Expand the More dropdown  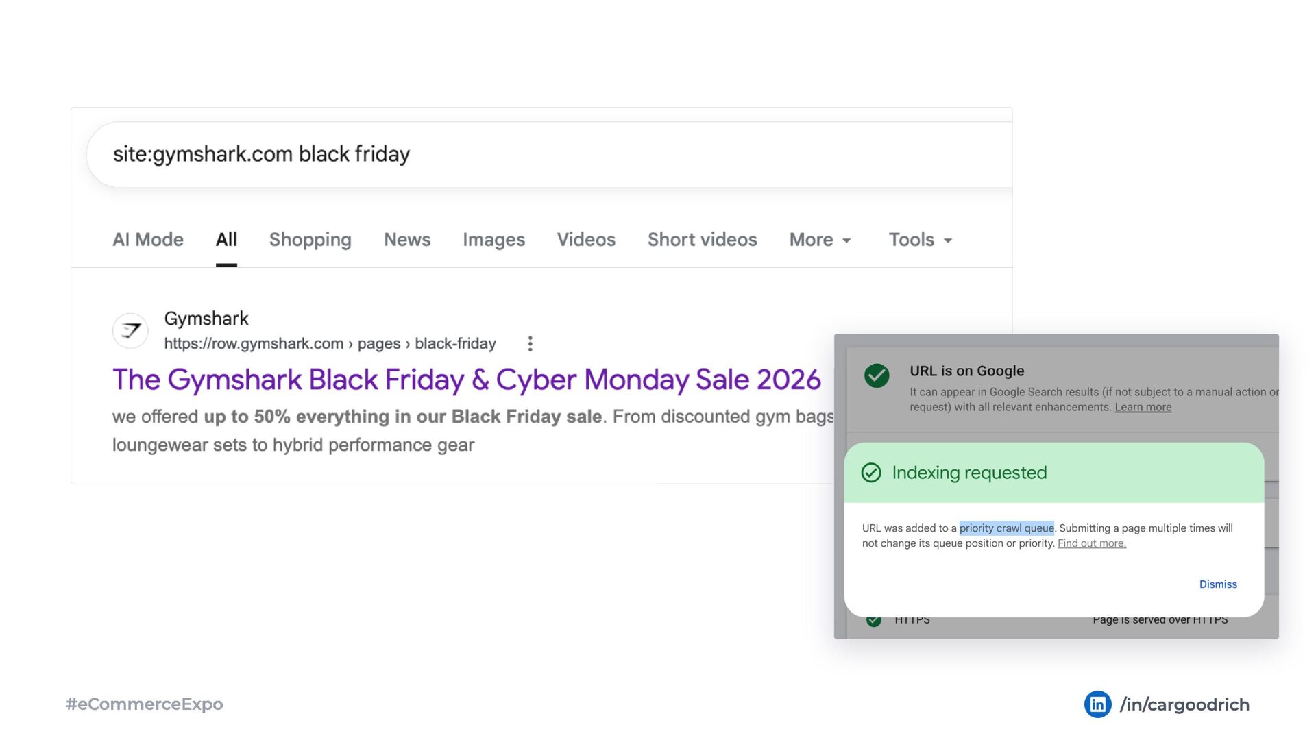[820, 240]
